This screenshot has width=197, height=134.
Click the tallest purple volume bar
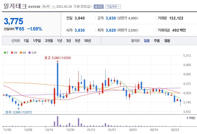click(57, 121)
